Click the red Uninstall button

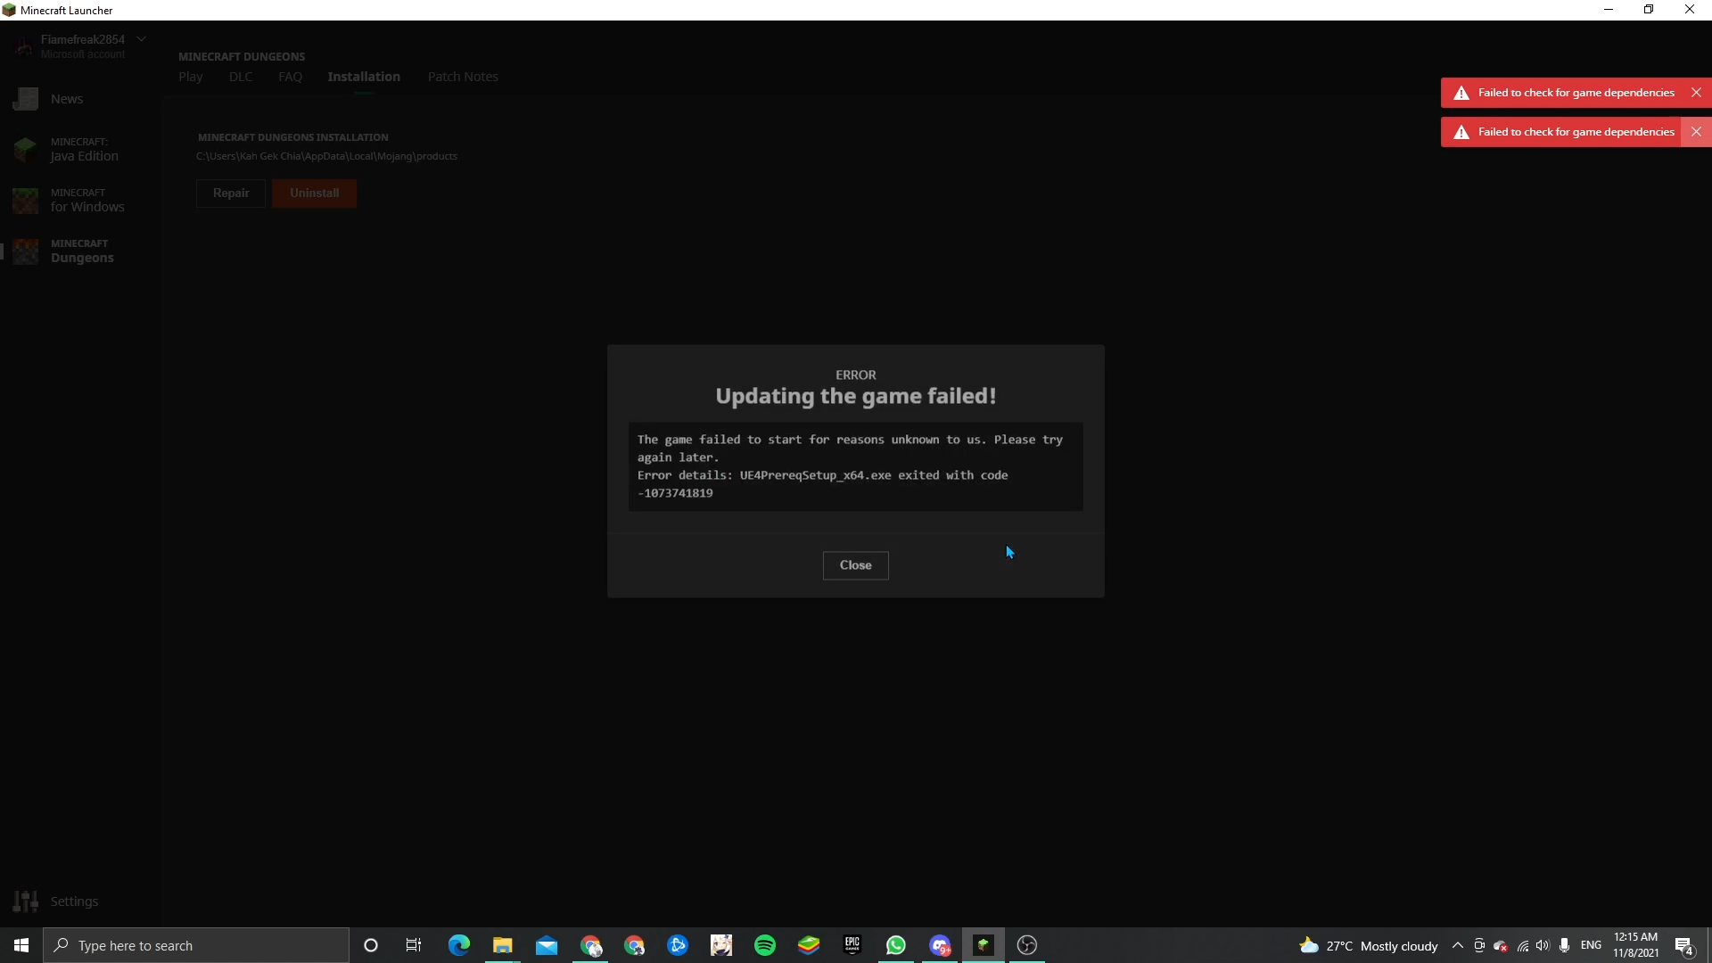pyautogui.click(x=314, y=193)
